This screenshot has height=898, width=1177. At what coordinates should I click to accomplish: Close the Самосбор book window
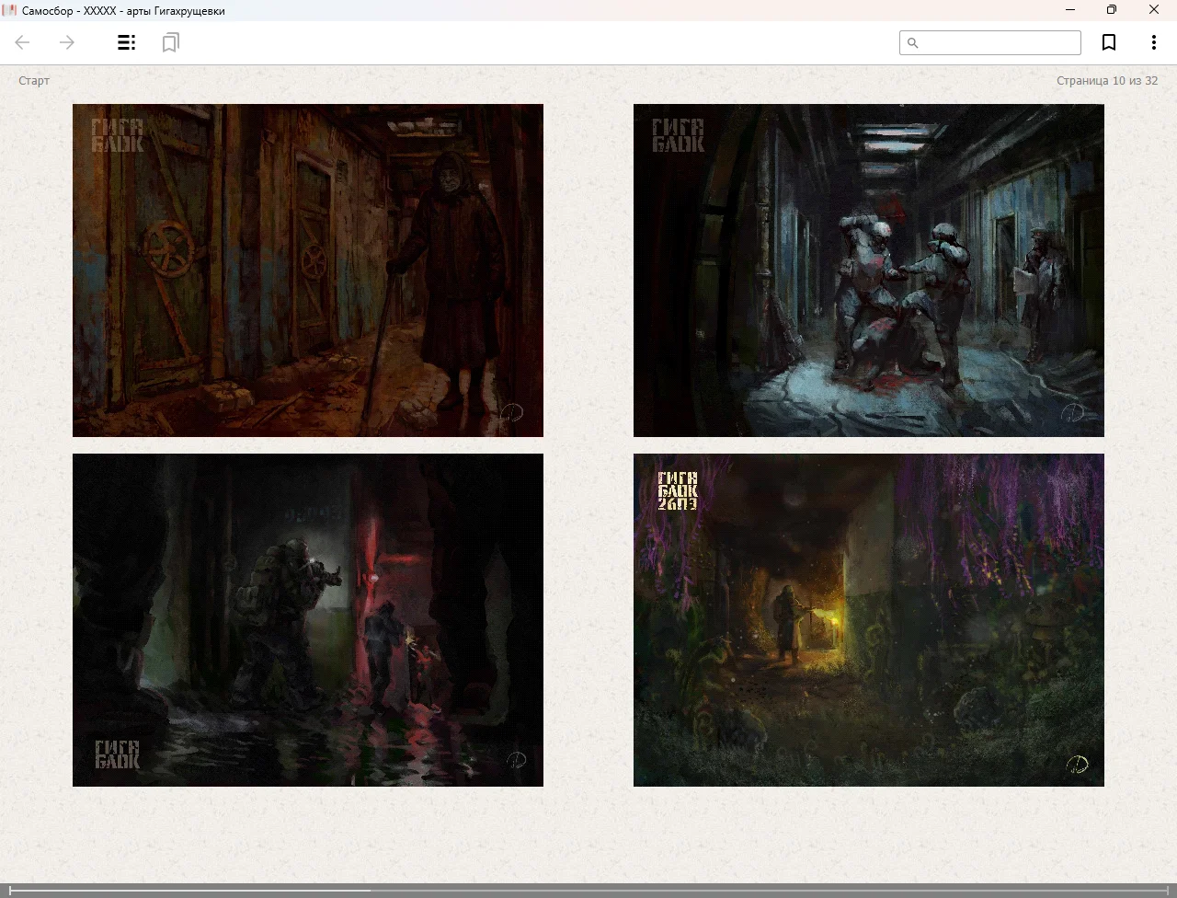click(1154, 10)
